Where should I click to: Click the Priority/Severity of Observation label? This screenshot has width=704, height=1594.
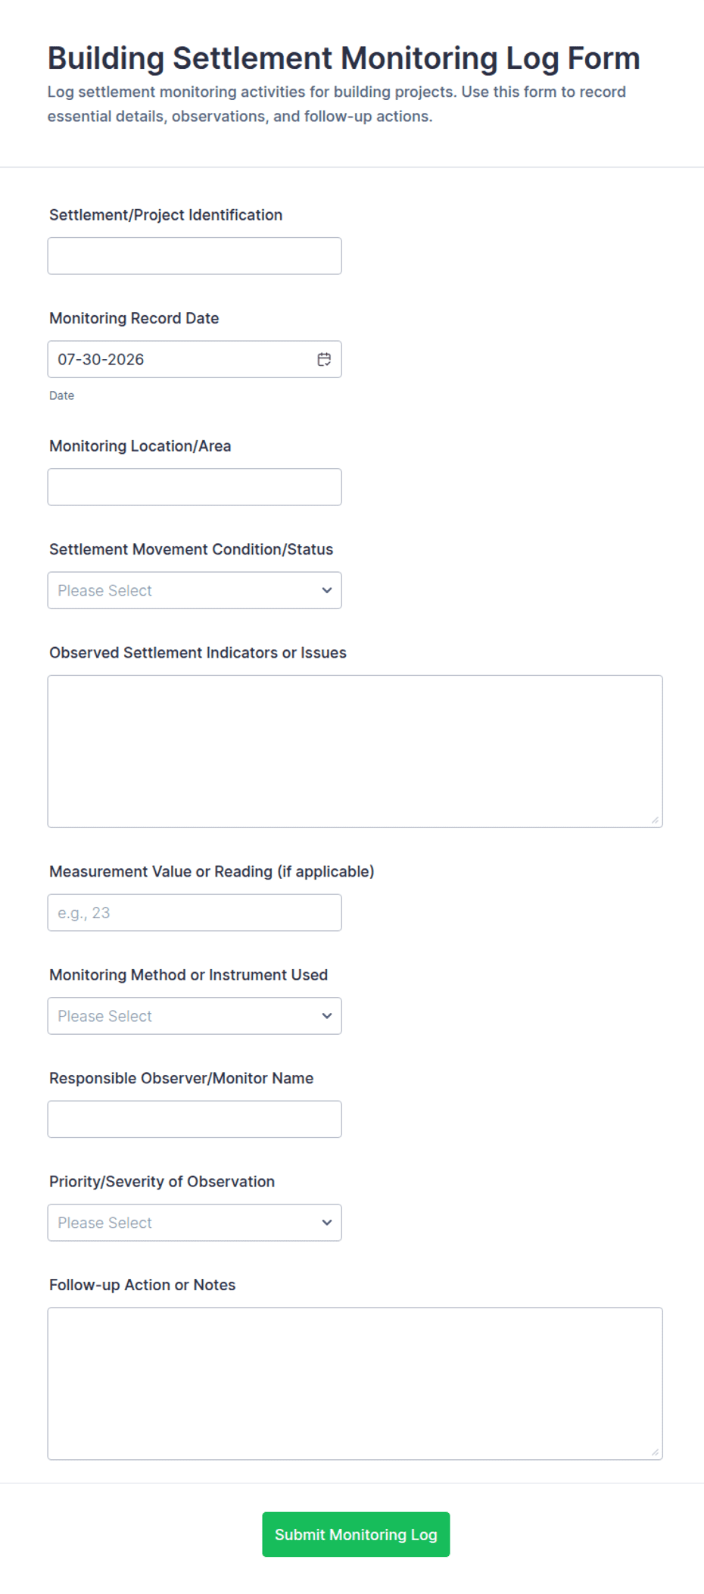162,1182
